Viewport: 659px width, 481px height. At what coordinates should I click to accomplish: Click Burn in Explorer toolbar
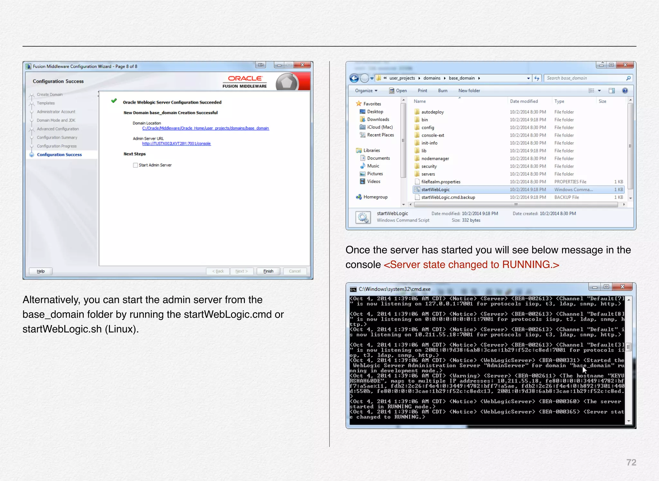[x=443, y=91]
